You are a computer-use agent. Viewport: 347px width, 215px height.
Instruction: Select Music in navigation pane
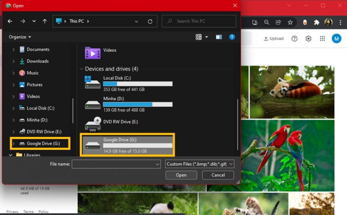(x=33, y=73)
